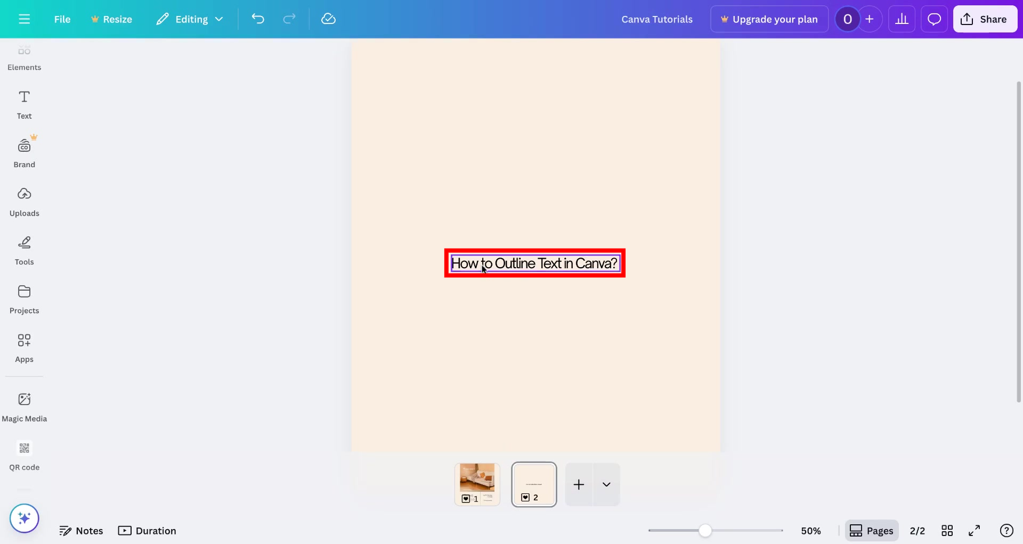Toggle grid view of pages
Viewport: 1023px width, 544px height.
(x=947, y=531)
